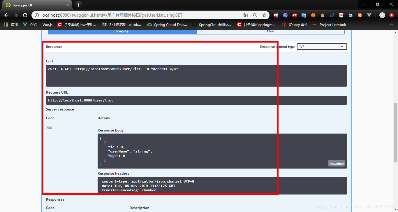398x212 pixels.
Task: Click the browser back arrow
Action: pos(6,15)
